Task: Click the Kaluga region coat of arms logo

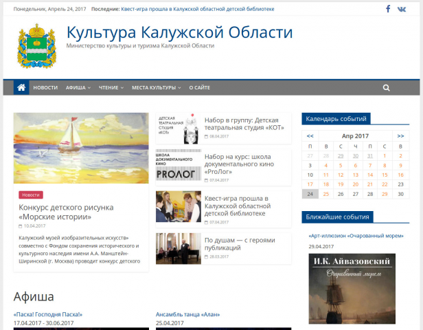Action: coord(37,45)
